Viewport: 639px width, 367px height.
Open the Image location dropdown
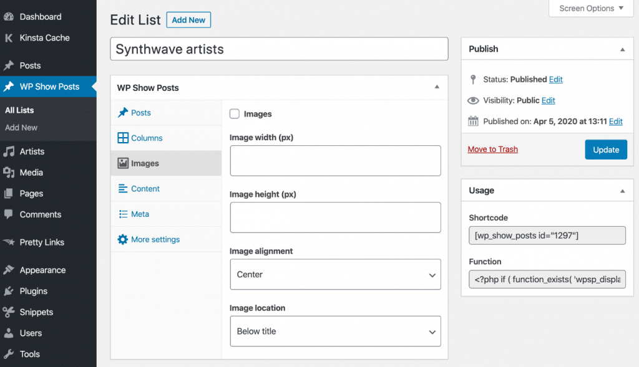tap(335, 331)
